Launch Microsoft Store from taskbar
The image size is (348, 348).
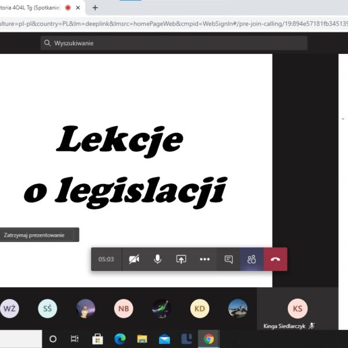click(x=97, y=339)
